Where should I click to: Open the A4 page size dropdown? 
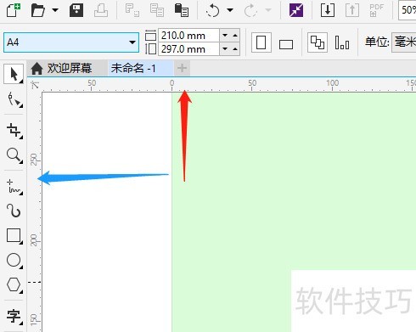[x=132, y=42]
